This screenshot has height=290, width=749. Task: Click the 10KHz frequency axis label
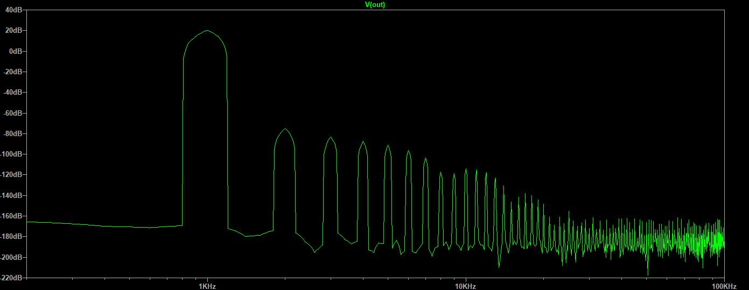[x=465, y=286]
